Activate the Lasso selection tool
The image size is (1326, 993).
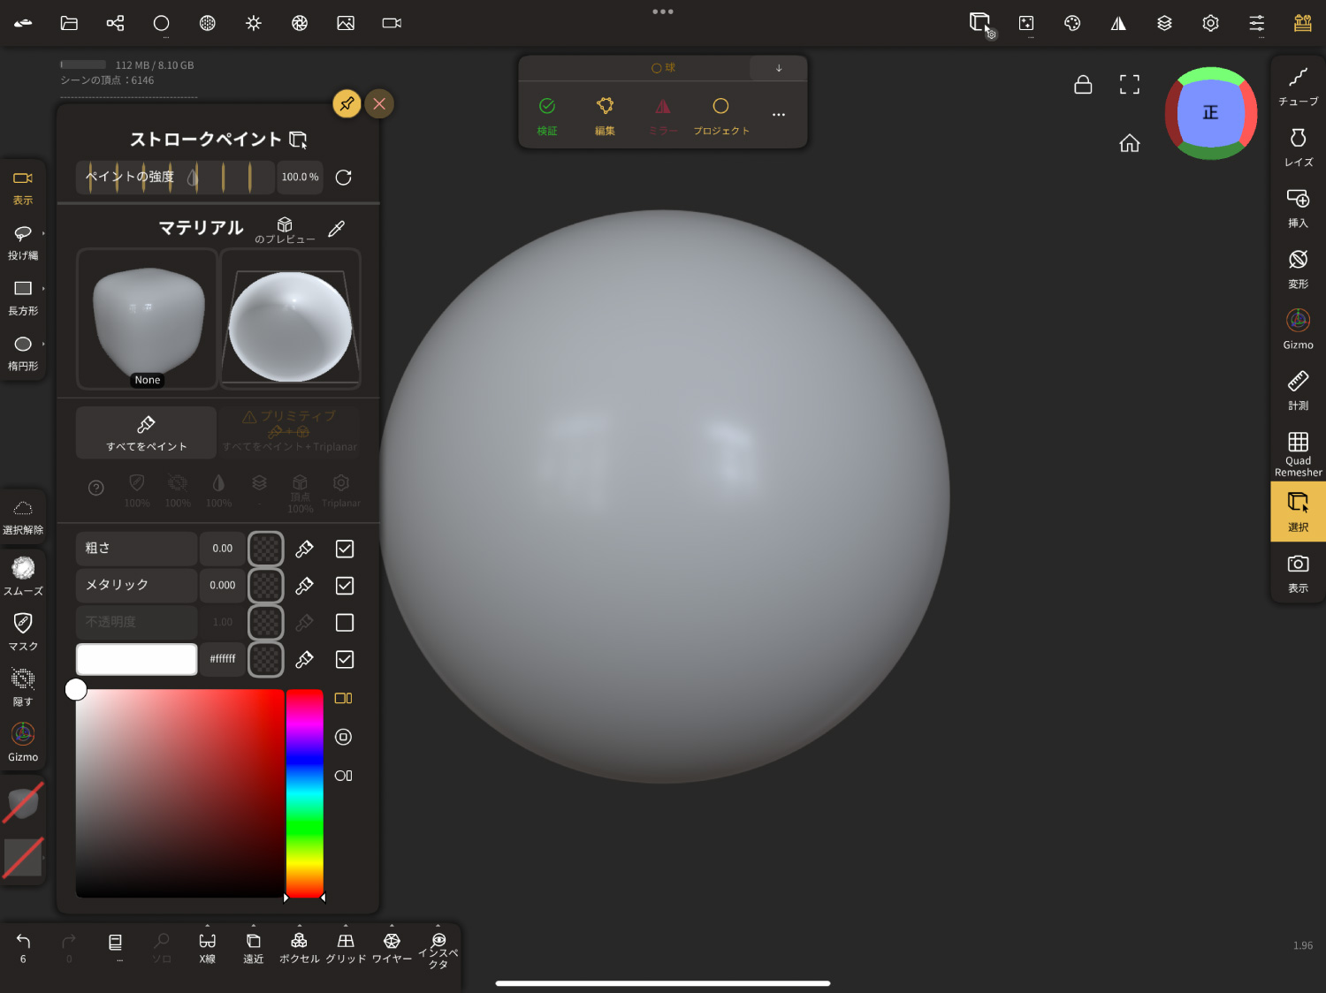point(23,241)
